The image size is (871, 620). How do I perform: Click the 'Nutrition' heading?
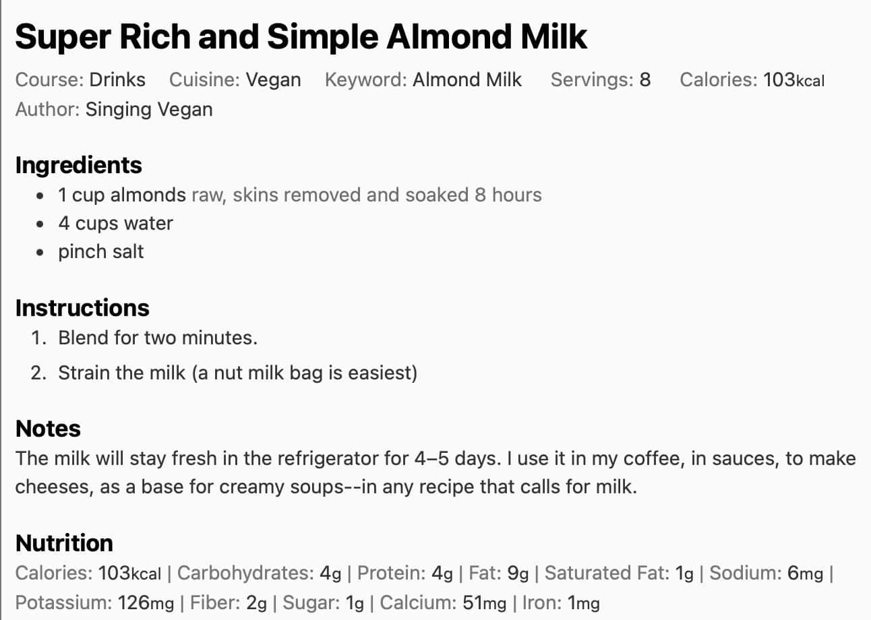click(64, 543)
